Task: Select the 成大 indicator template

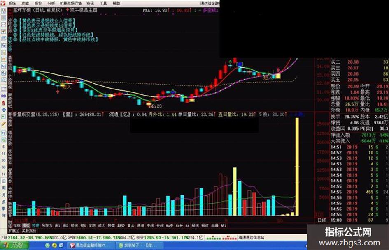Action: [102, 225]
